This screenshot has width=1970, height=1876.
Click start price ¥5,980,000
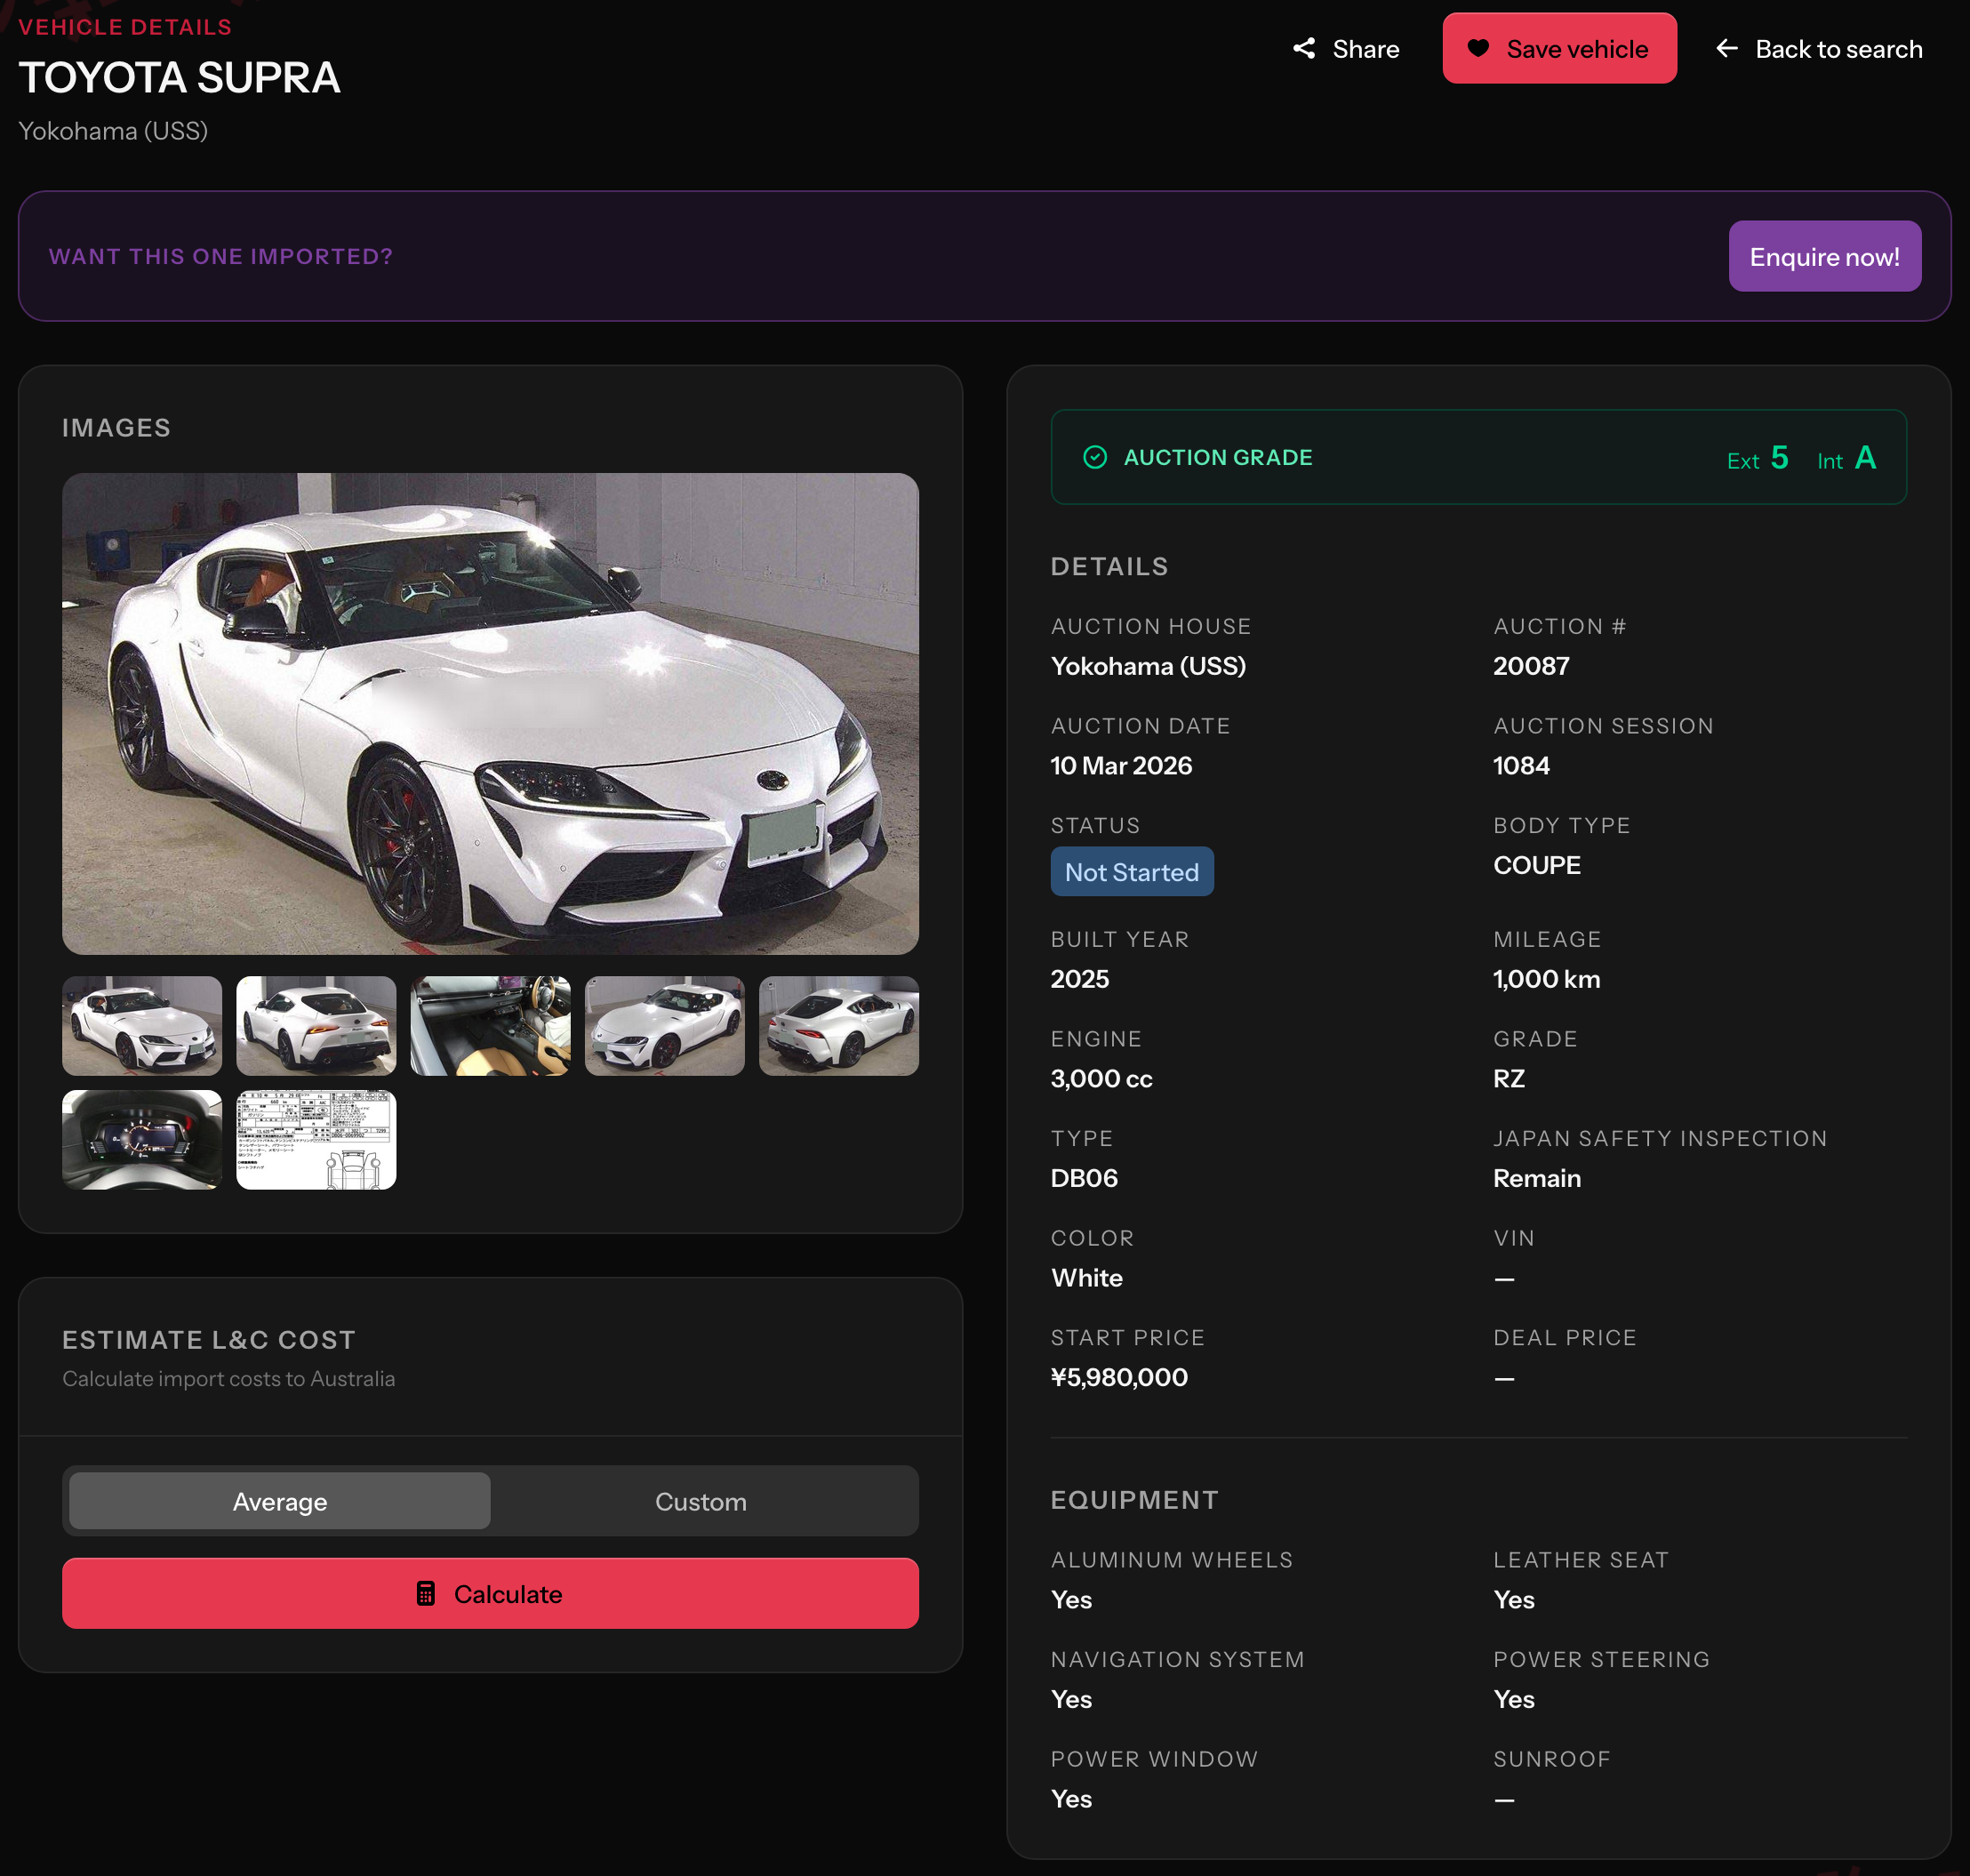pyautogui.click(x=1119, y=1377)
